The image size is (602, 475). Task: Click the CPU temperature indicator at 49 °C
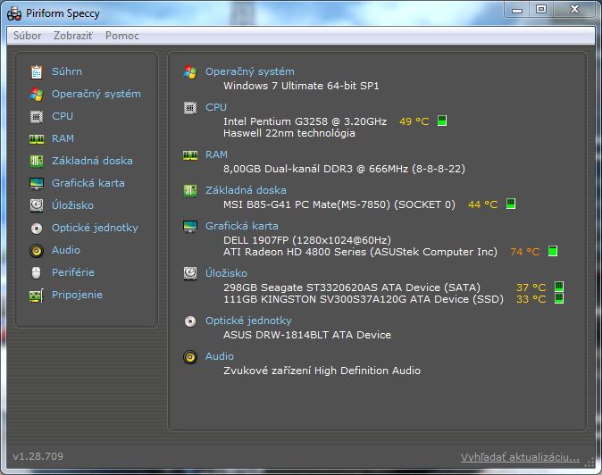414,121
